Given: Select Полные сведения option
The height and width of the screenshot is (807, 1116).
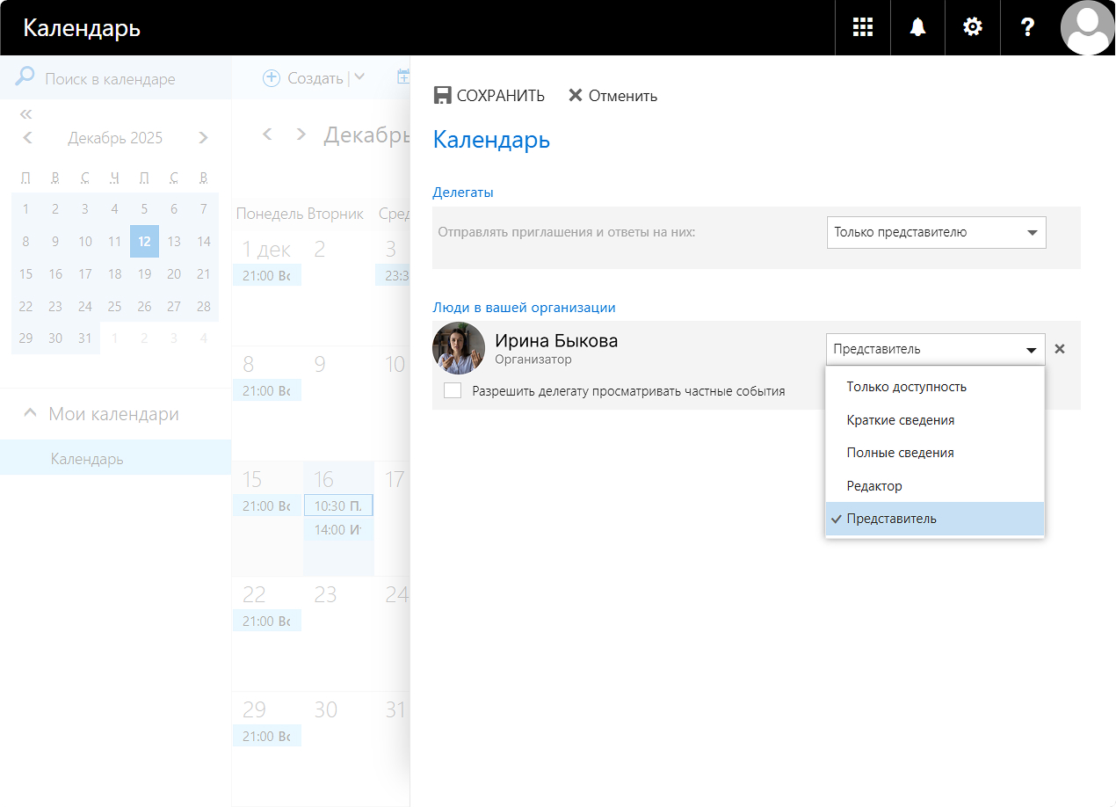Looking at the screenshot, I should pyautogui.click(x=900, y=453).
